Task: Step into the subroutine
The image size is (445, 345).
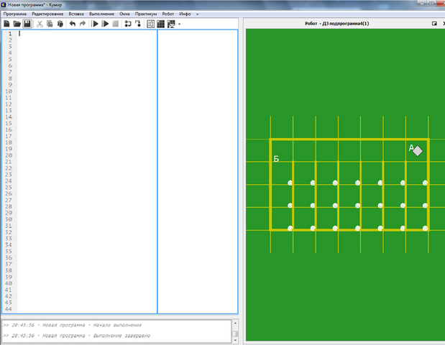Action: tap(138, 24)
